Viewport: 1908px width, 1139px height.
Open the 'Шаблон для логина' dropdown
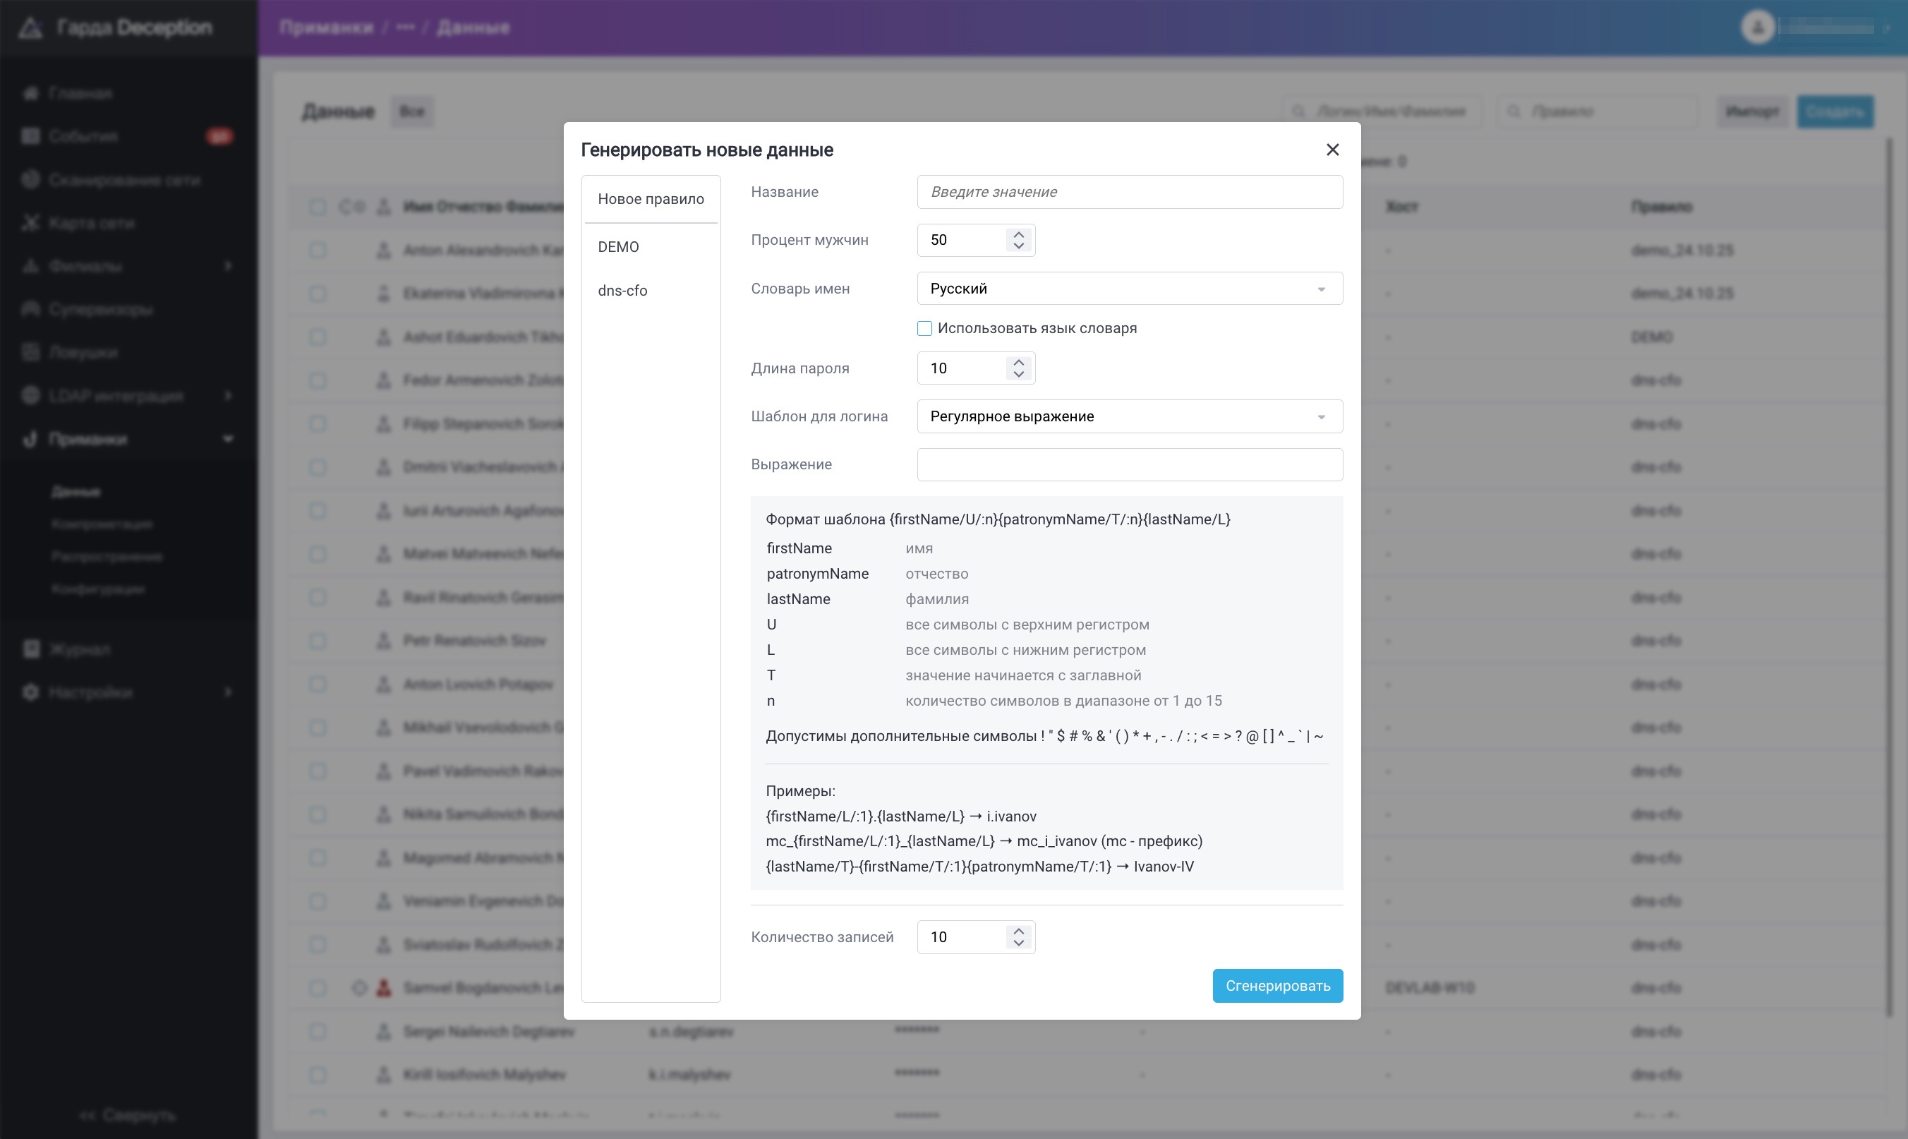point(1129,417)
